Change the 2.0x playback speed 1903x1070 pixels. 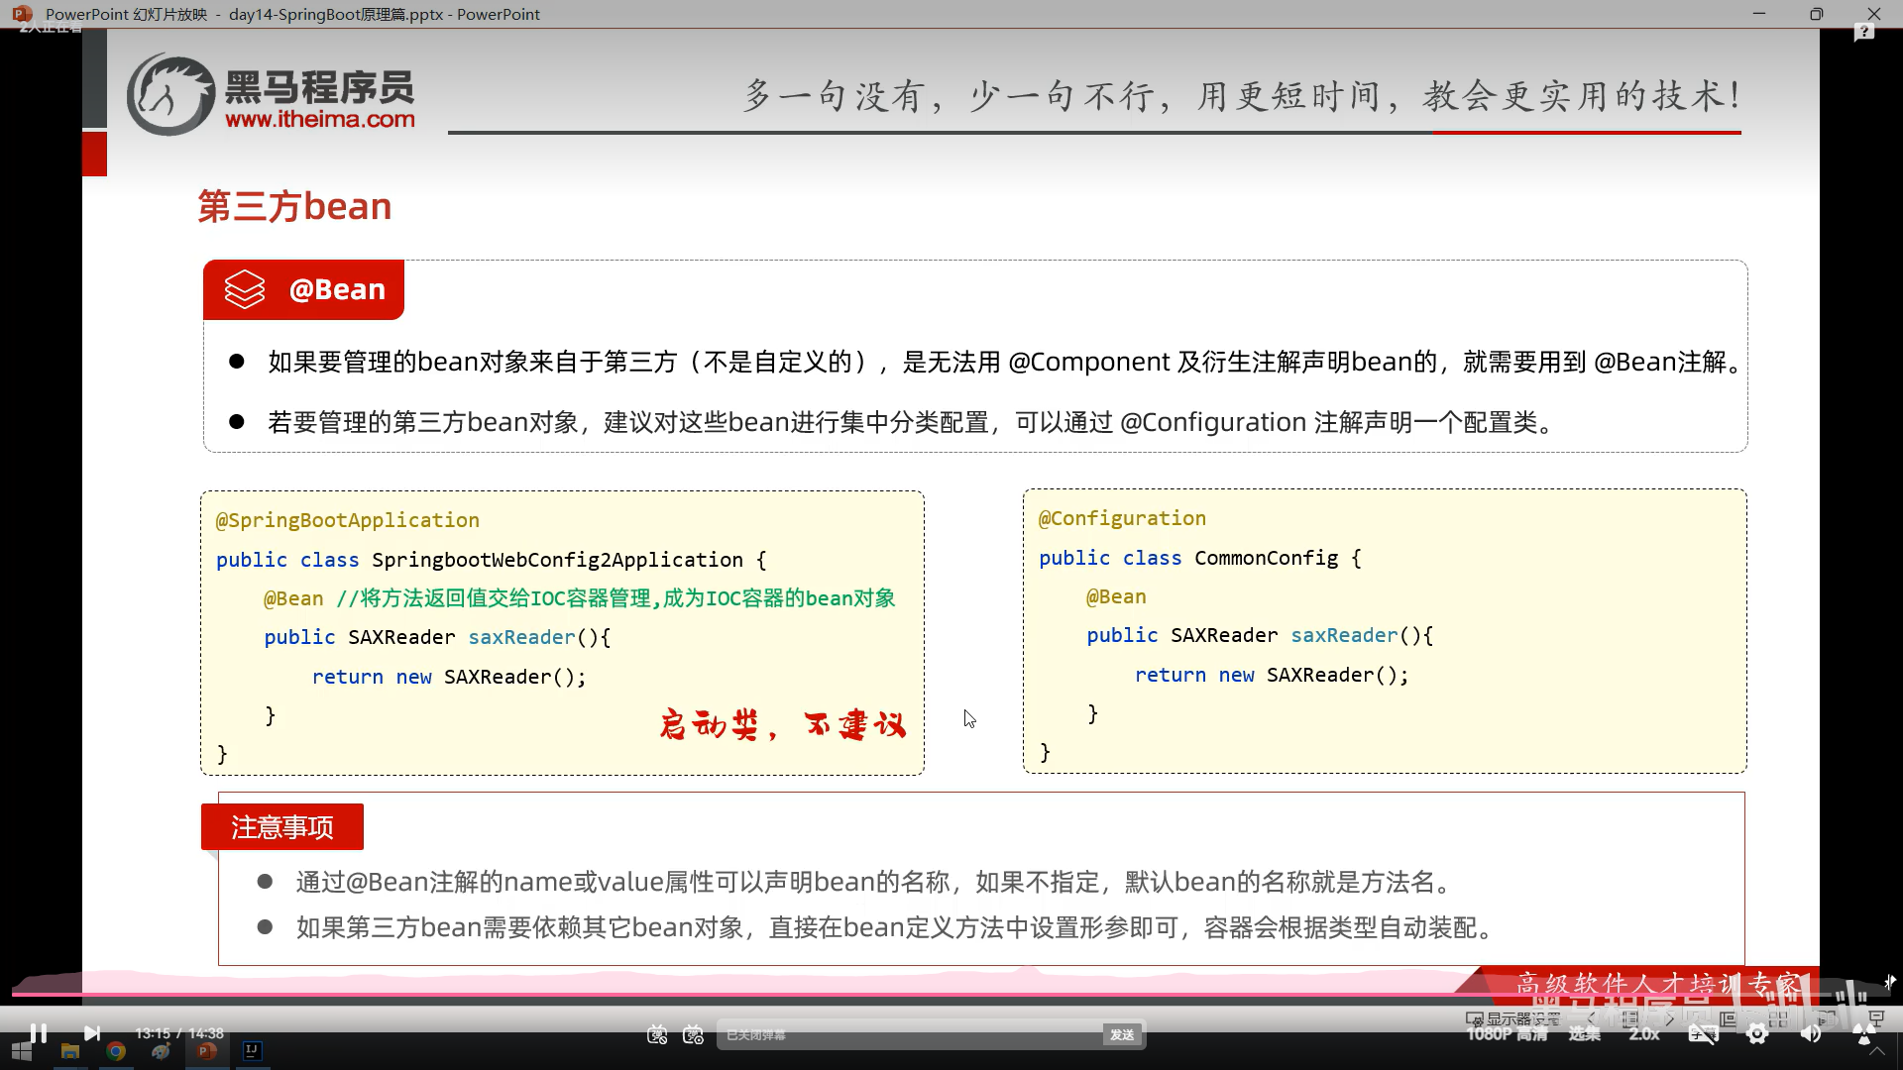[x=1643, y=1034]
